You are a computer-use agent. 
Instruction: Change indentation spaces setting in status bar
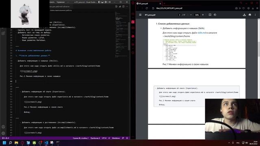click(95, 138)
